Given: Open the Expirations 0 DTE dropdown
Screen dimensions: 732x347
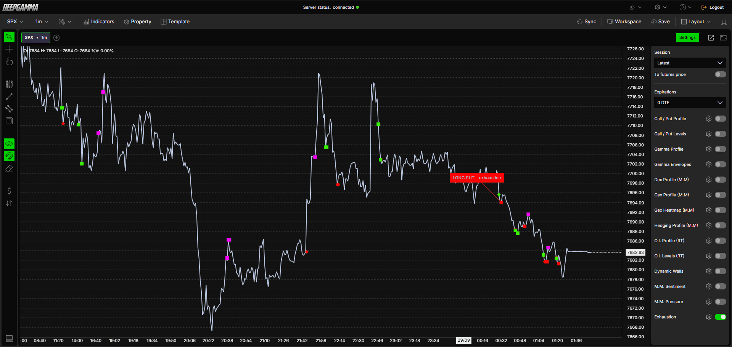Looking at the screenshot, I should tap(690, 103).
